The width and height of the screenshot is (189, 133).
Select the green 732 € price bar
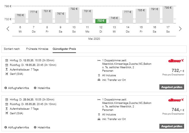pyautogui.click(x=100, y=21)
